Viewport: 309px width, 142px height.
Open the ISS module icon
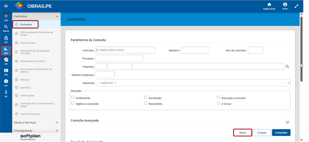click(6, 92)
